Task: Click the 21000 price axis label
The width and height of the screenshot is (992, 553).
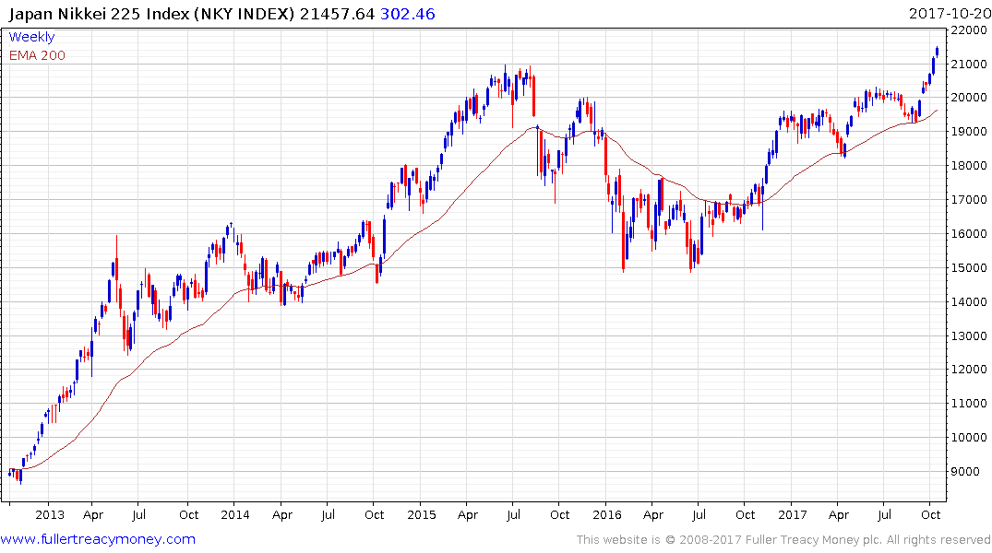Action: tap(969, 64)
